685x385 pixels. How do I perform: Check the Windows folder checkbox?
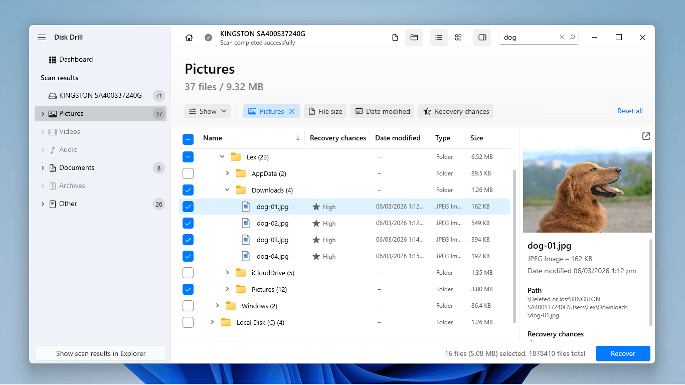click(188, 306)
